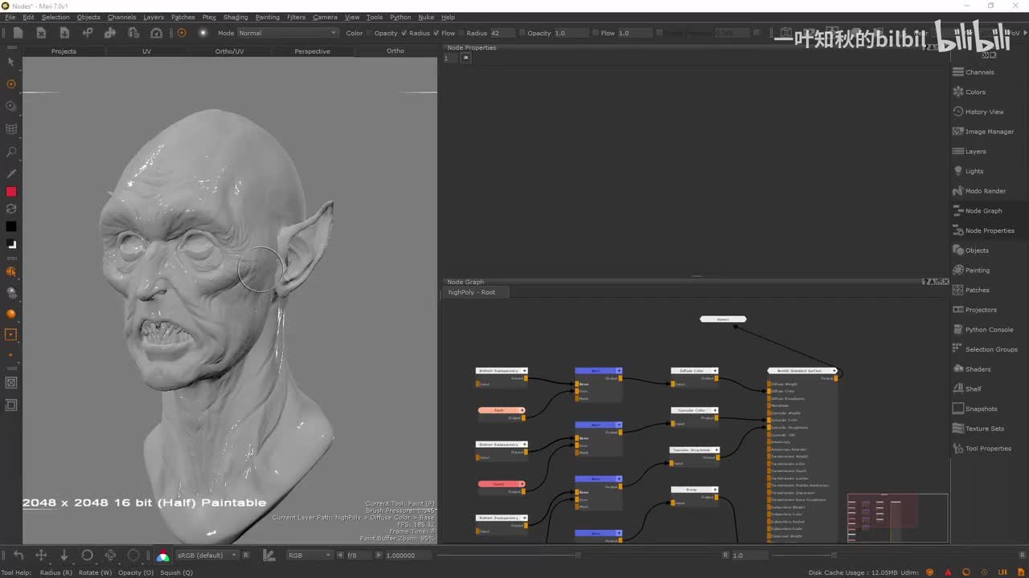The height and width of the screenshot is (578, 1029).
Task: Open the Shaders palette icon
Action: (x=958, y=369)
